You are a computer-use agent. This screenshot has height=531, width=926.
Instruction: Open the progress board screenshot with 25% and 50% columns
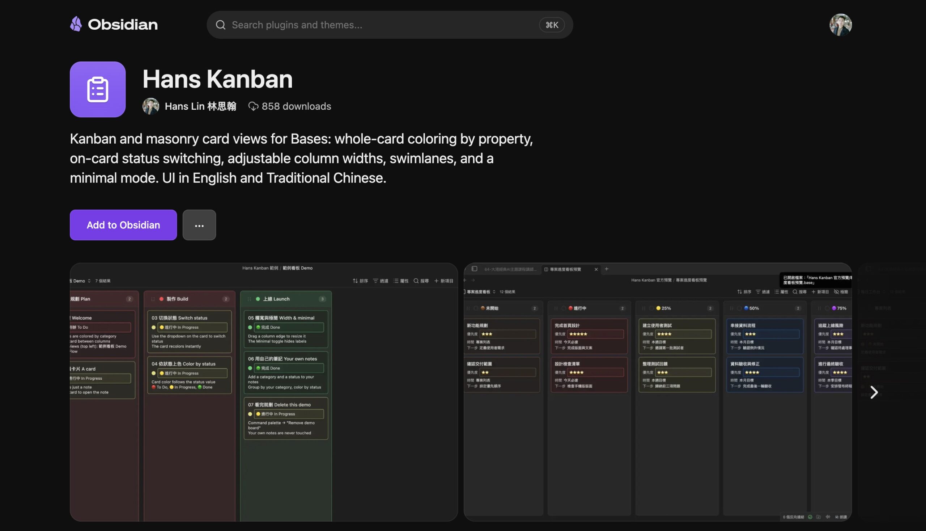657,392
